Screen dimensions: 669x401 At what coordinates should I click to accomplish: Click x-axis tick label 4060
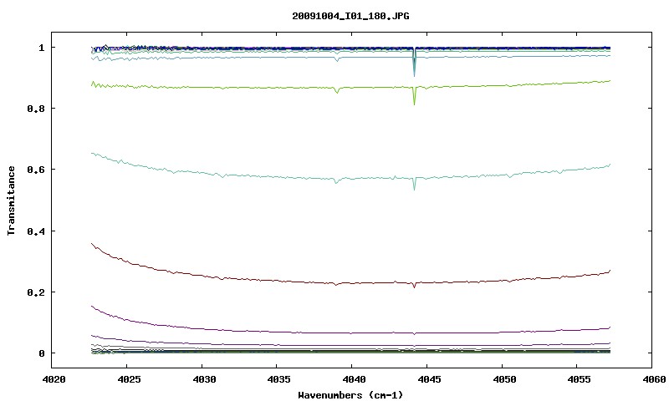(x=654, y=379)
